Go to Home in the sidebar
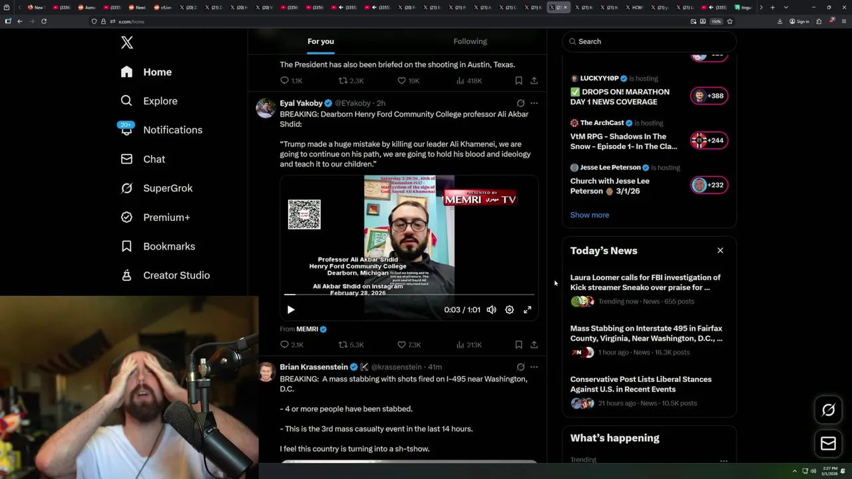The height and width of the screenshot is (479, 852). [146, 72]
